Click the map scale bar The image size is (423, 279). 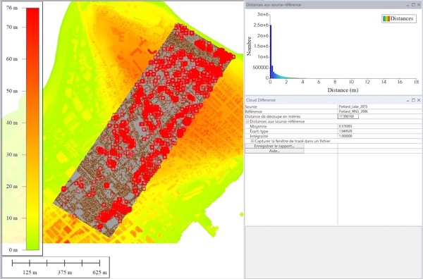click(56, 263)
